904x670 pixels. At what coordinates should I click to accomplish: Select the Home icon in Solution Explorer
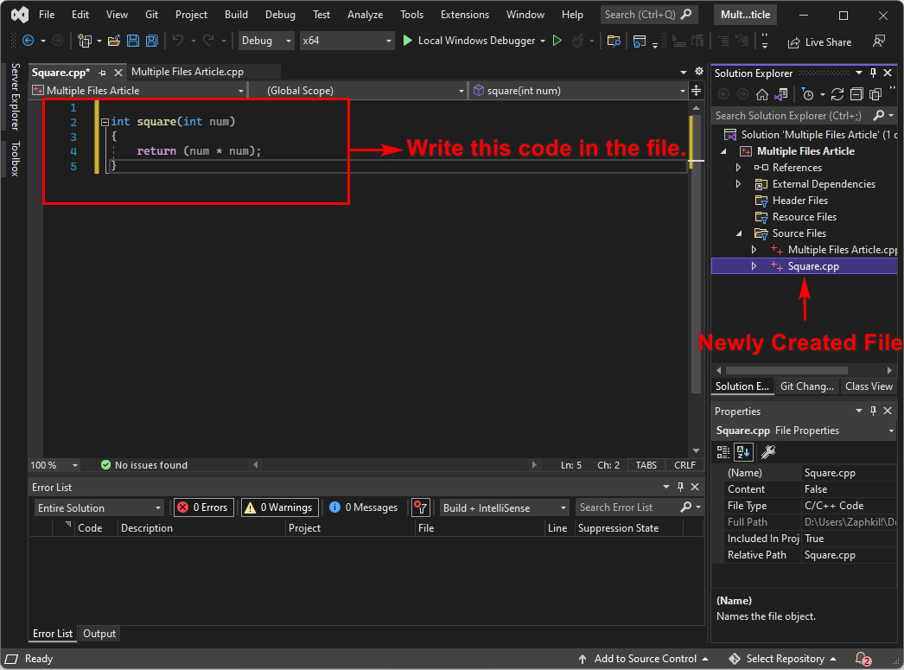coord(763,94)
